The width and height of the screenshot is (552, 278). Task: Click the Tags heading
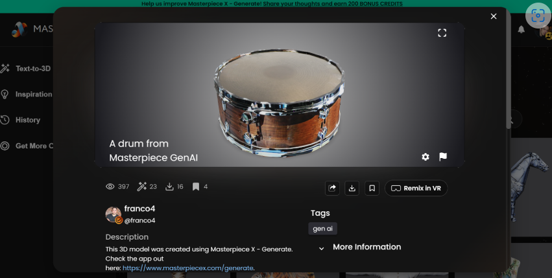click(x=320, y=213)
